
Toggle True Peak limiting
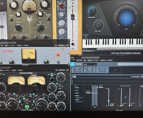(x=95, y=86)
